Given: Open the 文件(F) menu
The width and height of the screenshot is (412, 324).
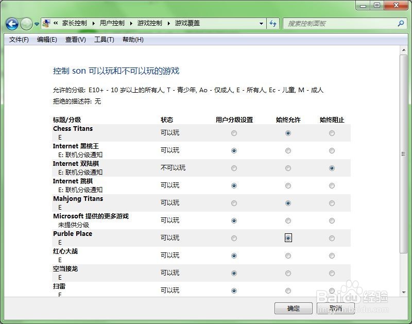Looking at the screenshot, I should click(19, 40).
